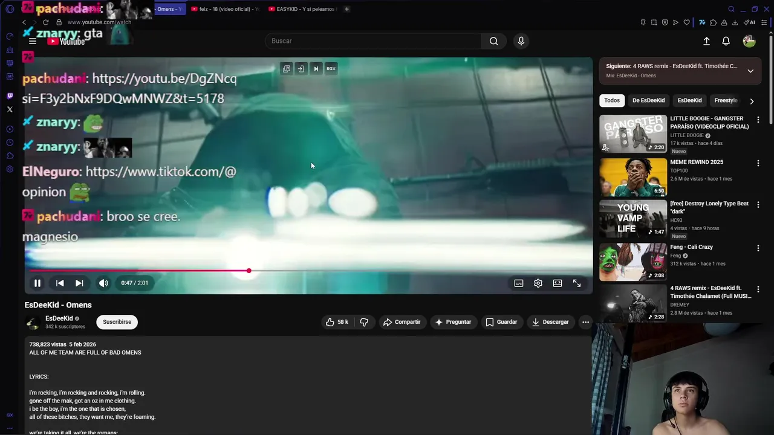Click the Suscribirse button
This screenshot has height=435, width=774.
pyautogui.click(x=117, y=322)
